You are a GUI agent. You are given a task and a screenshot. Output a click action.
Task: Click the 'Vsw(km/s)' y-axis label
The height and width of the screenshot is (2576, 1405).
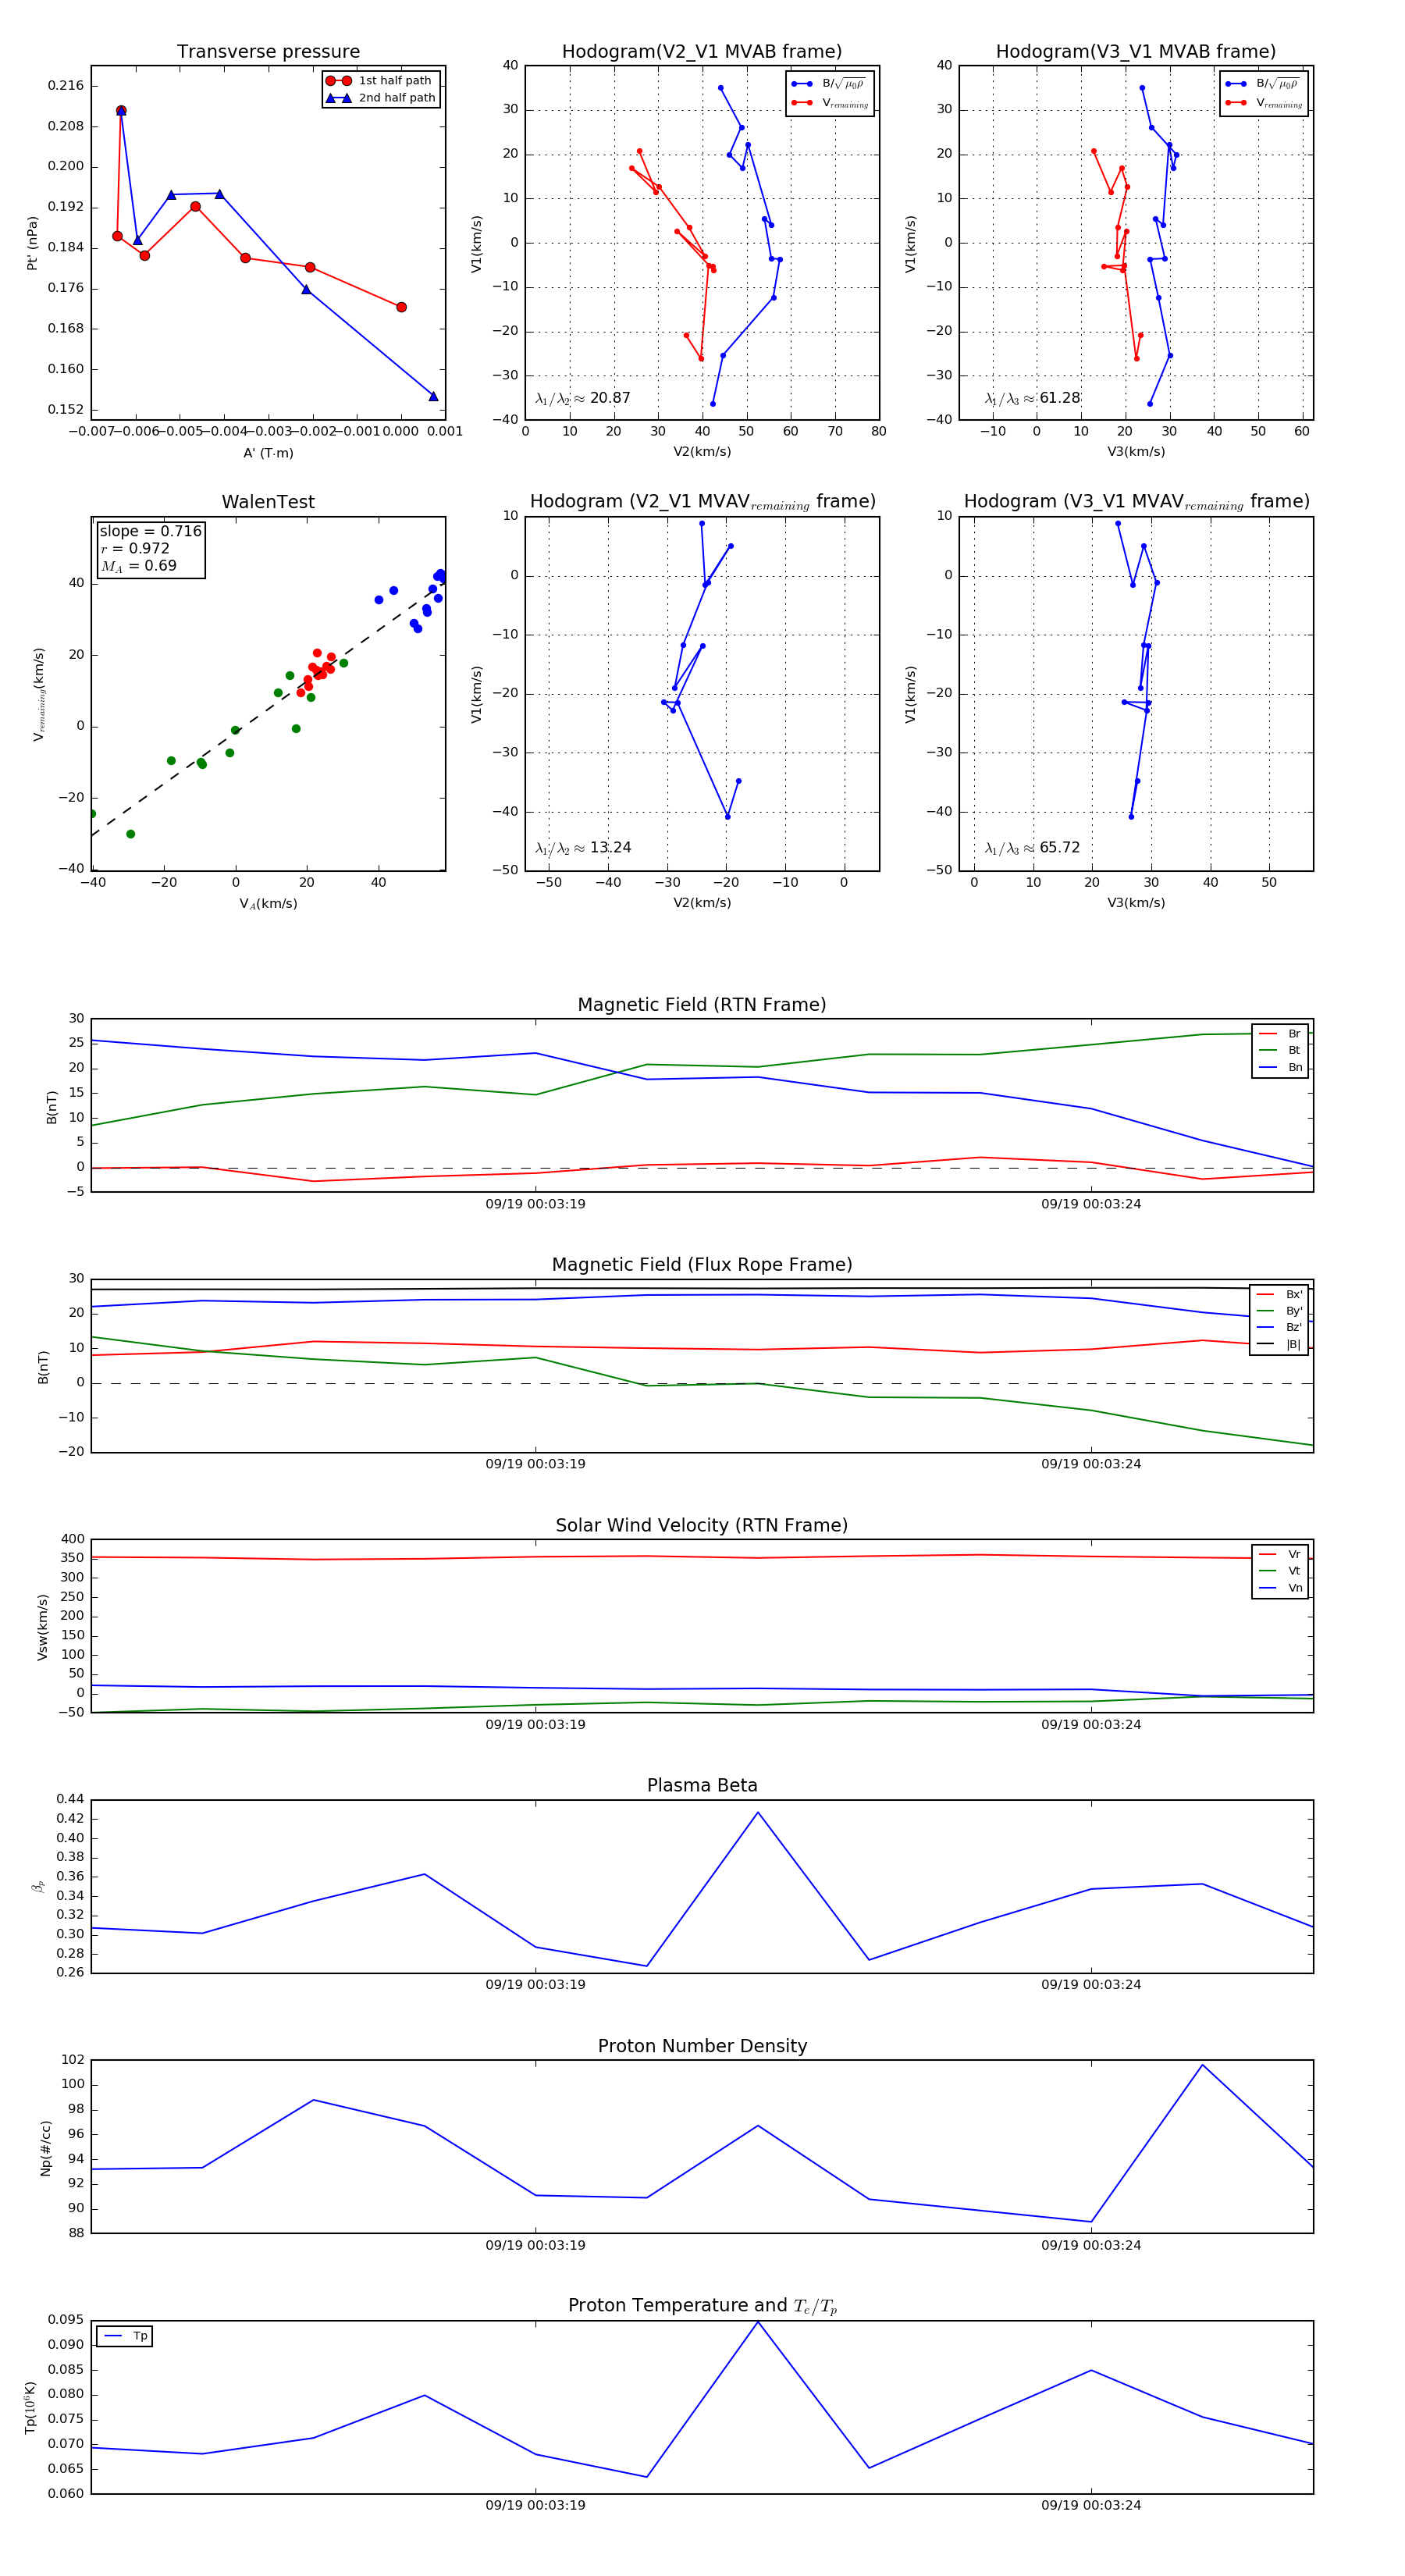click(42, 1627)
